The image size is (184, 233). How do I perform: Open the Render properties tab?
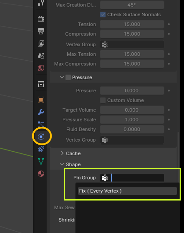[41, 19]
